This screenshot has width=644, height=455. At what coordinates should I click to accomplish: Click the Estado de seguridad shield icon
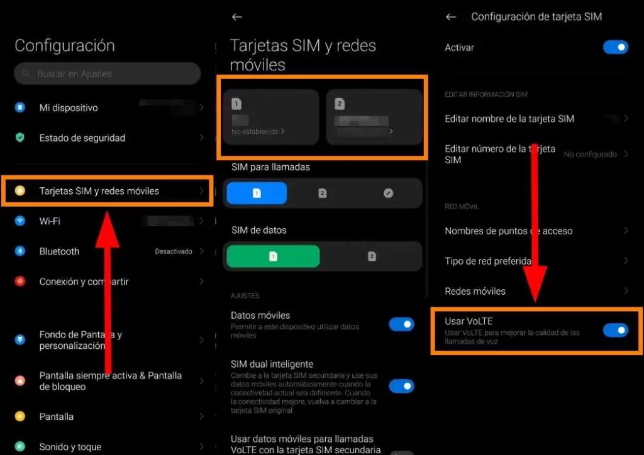(20, 138)
